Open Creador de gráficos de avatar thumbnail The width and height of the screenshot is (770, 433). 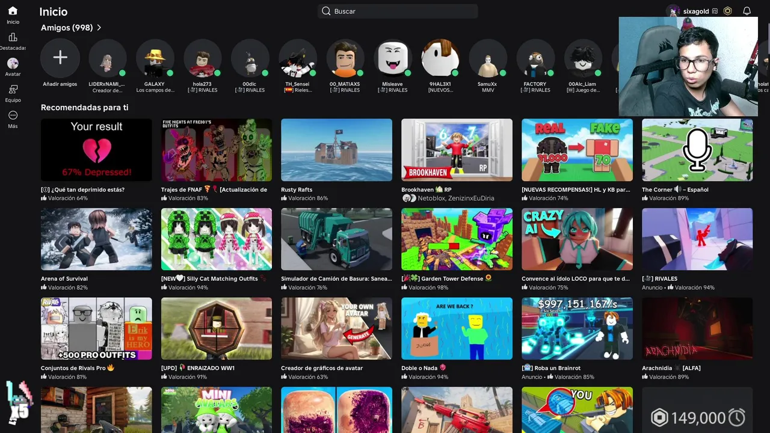(336, 328)
